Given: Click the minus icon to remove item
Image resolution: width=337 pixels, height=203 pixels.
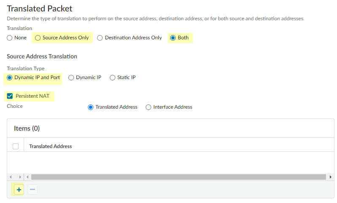Looking at the screenshot, I should [x=33, y=190].
